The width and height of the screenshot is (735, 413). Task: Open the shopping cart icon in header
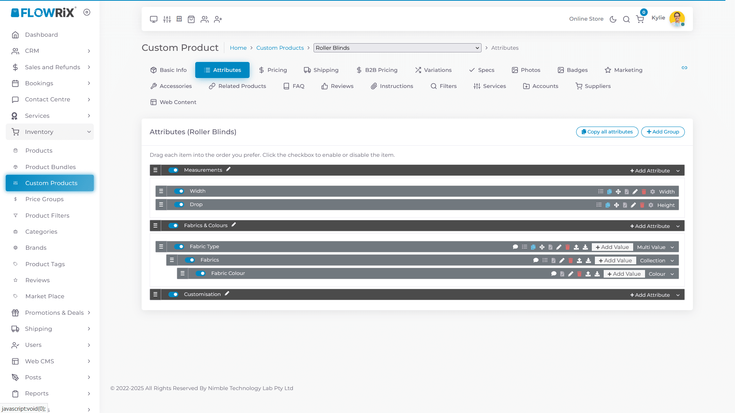(x=640, y=19)
